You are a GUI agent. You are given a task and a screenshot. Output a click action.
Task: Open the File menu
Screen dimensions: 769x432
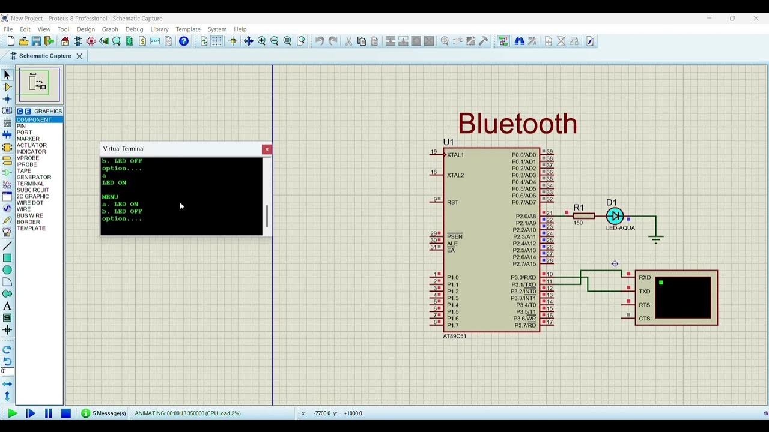pos(8,29)
